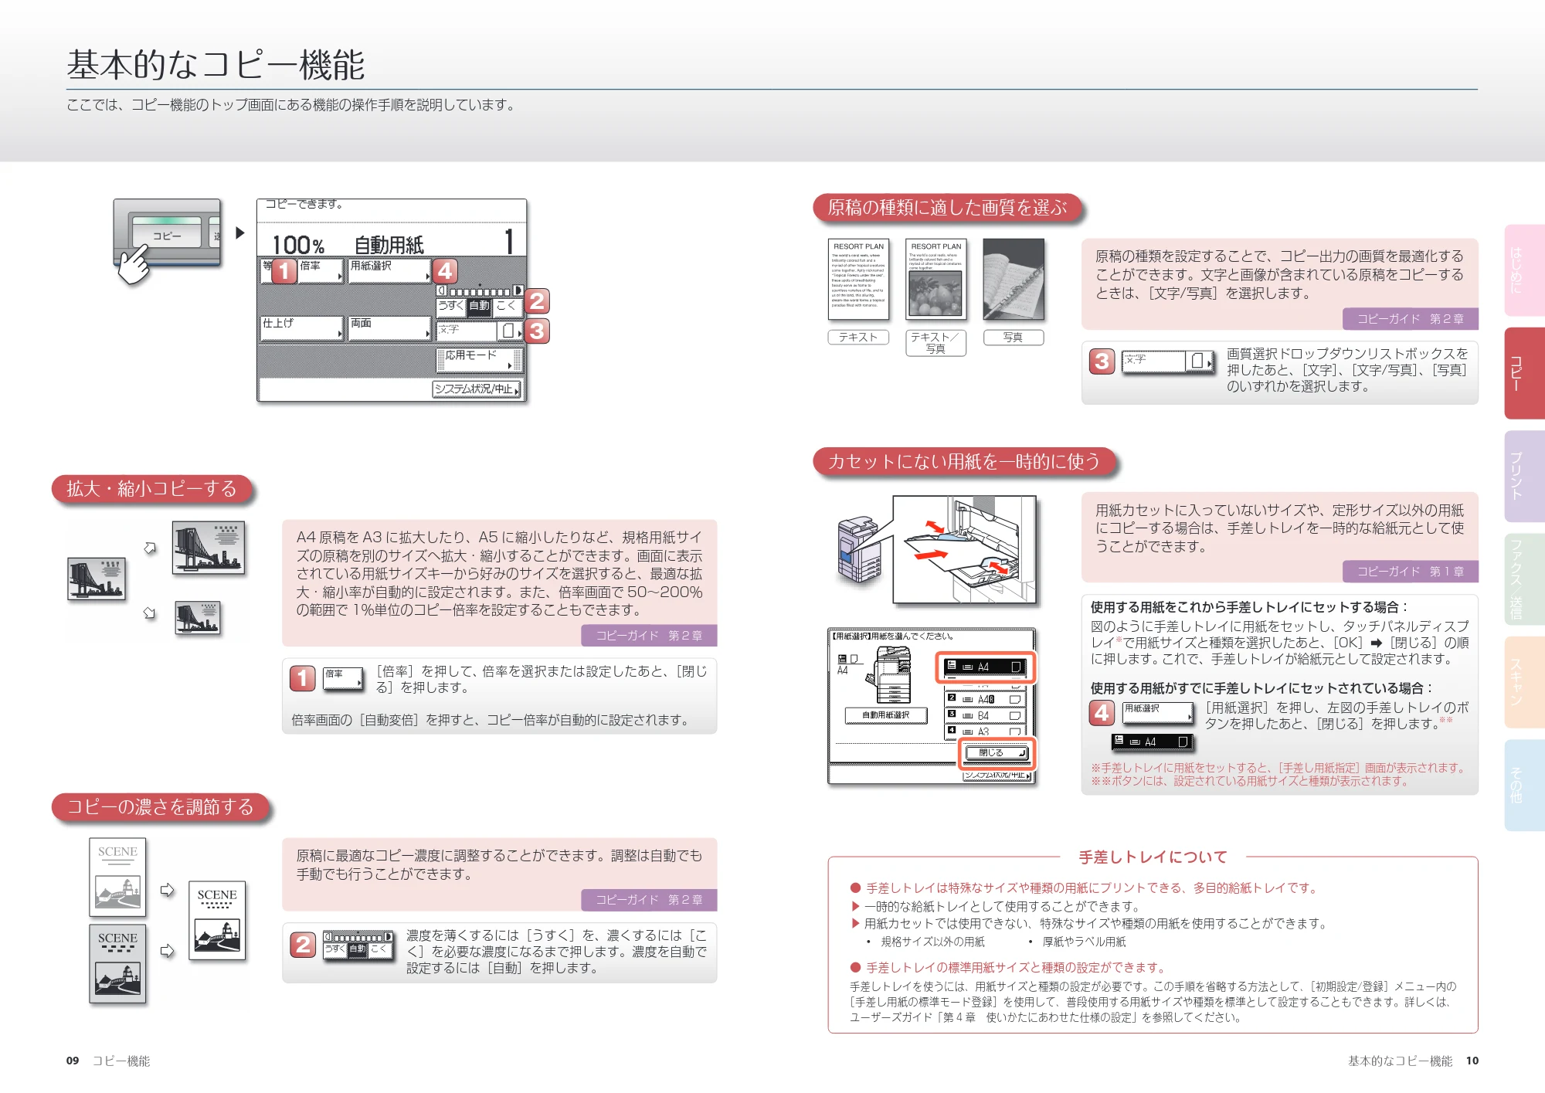Click システム状況/中止 on the main copy screen
This screenshot has width=1545, height=1093.
476,389
